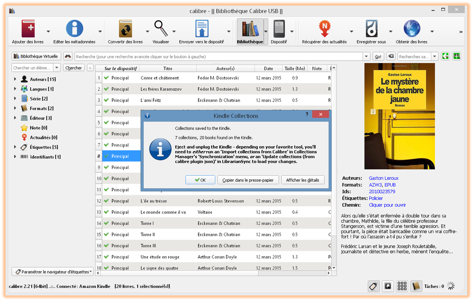Viewport: 473px width, 301px height.
Task: Click the Go! search button
Action: (378, 56)
